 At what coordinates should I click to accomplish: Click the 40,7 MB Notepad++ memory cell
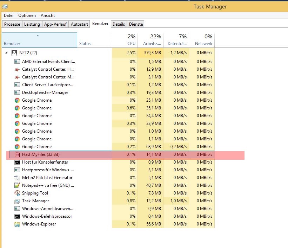(150, 185)
